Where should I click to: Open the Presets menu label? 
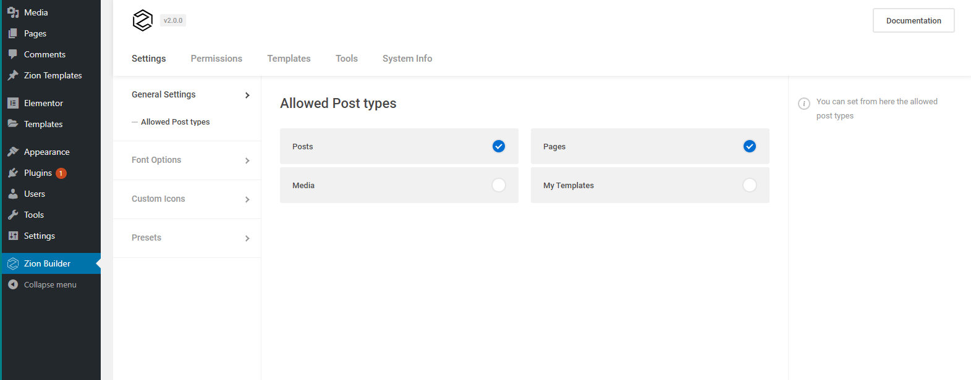(146, 238)
